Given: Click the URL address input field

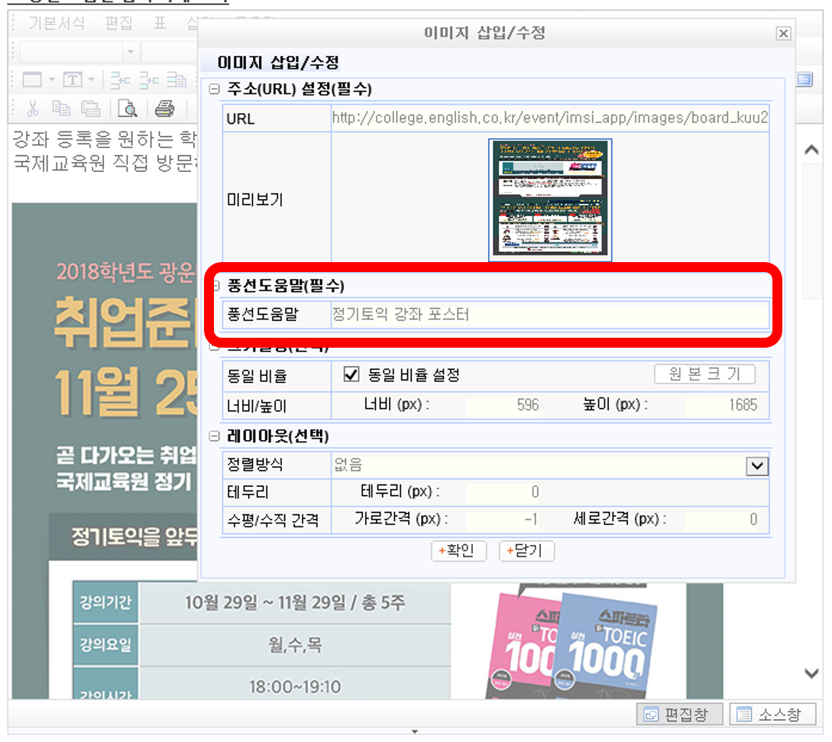Looking at the screenshot, I should click(x=550, y=118).
